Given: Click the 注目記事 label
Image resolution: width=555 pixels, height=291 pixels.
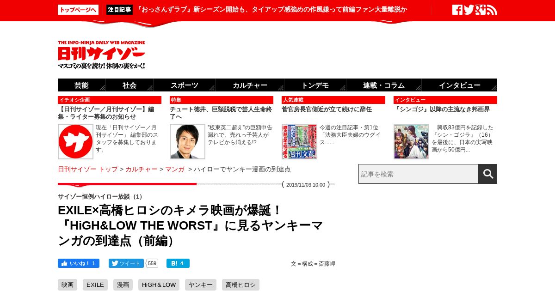Looking at the screenshot, I should click(x=119, y=10).
